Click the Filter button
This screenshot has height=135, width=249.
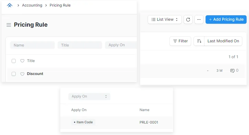tap(180, 41)
